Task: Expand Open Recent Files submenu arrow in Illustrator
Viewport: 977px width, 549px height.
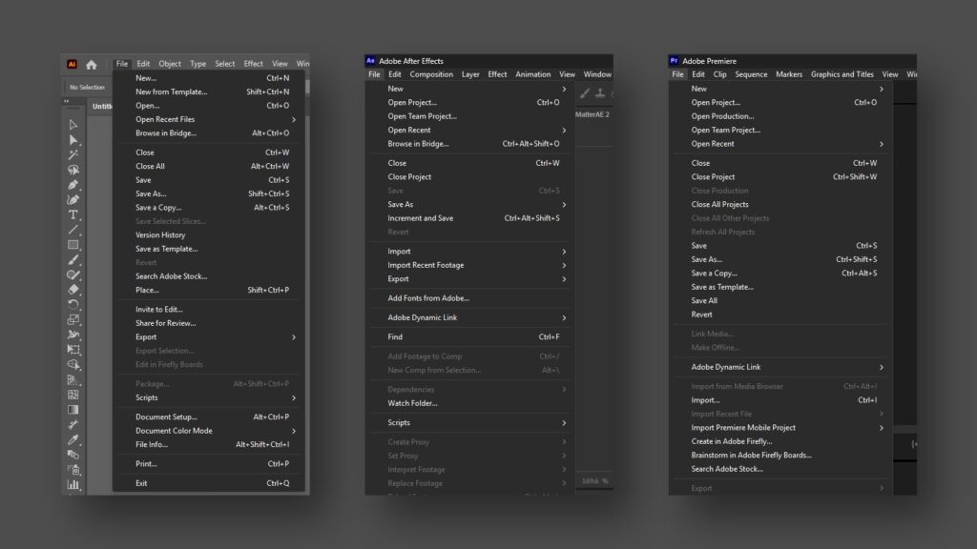Action: pos(294,119)
